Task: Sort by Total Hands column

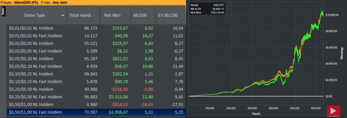Action: (80, 15)
